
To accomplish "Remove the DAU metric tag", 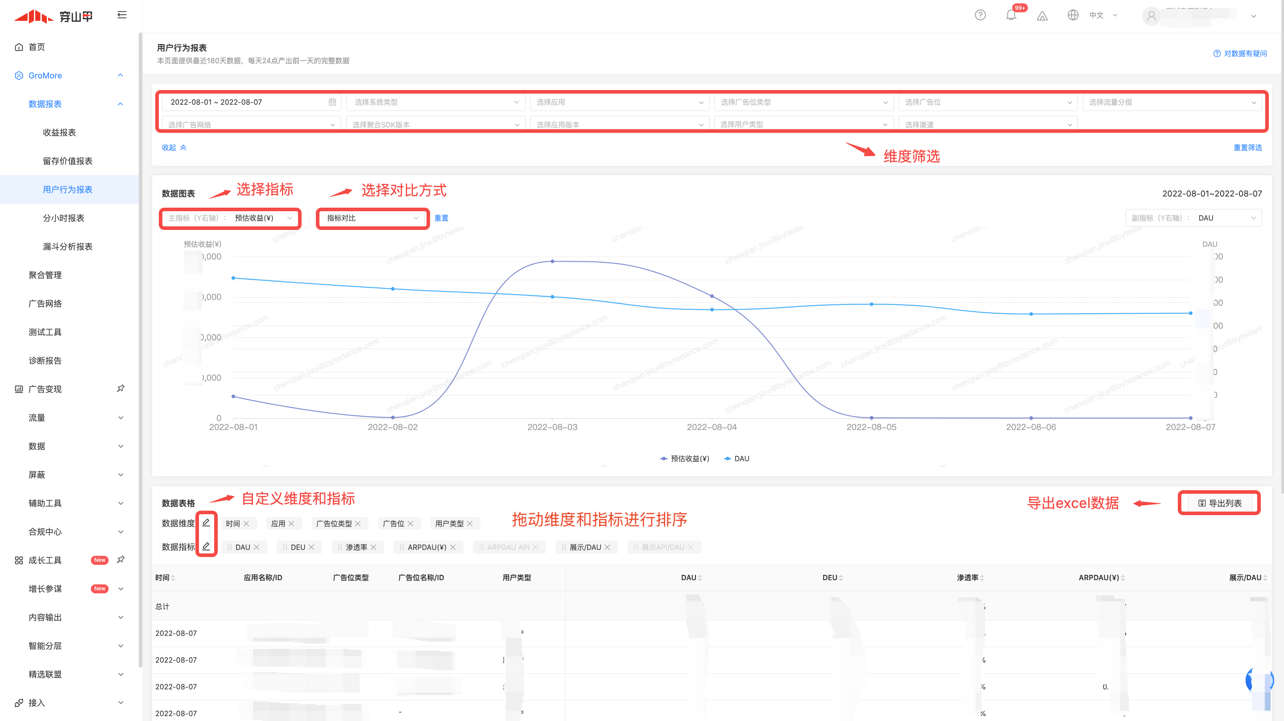I will 257,547.
